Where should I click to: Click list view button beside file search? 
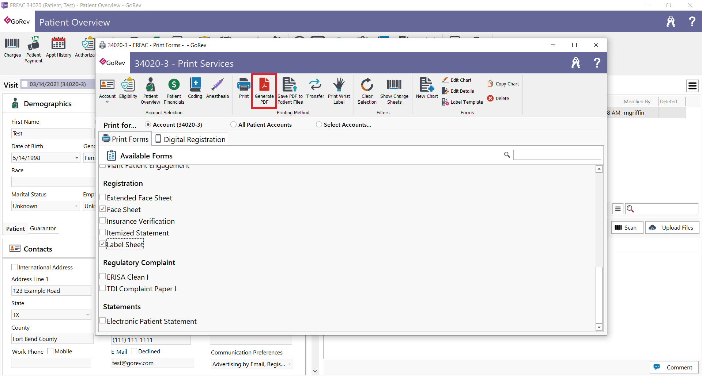point(618,209)
